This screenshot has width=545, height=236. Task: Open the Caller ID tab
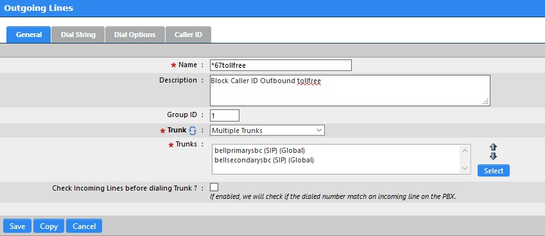point(188,35)
